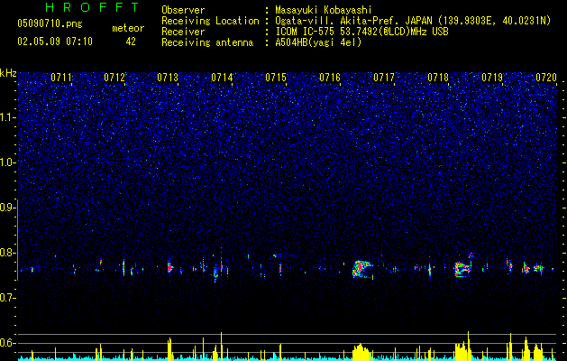Click the 0714 time marker
This screenshot has height=361, width=567.
222,78
